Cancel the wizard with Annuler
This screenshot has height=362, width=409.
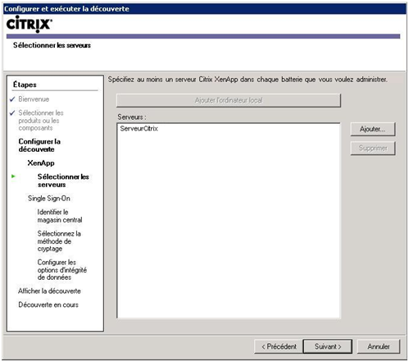(379, 346)
